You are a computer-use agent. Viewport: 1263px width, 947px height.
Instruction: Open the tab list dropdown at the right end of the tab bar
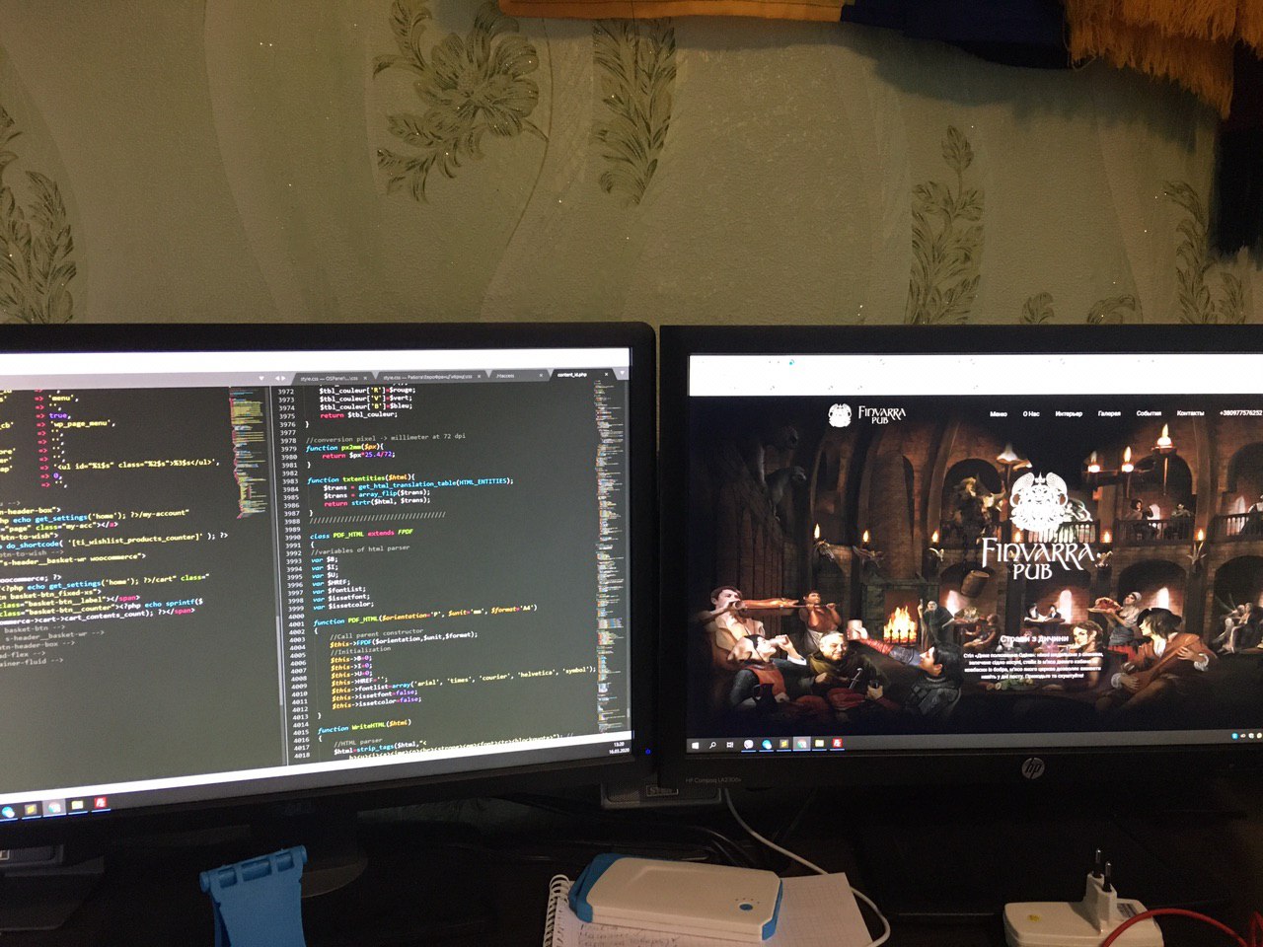[x=622, y=373]
